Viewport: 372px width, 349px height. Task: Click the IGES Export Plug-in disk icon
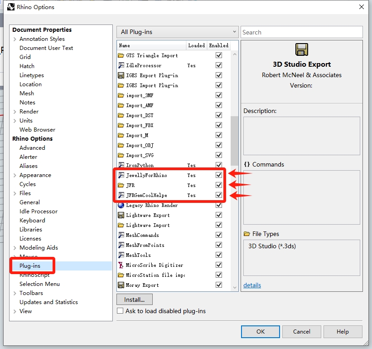pos(121,75)
